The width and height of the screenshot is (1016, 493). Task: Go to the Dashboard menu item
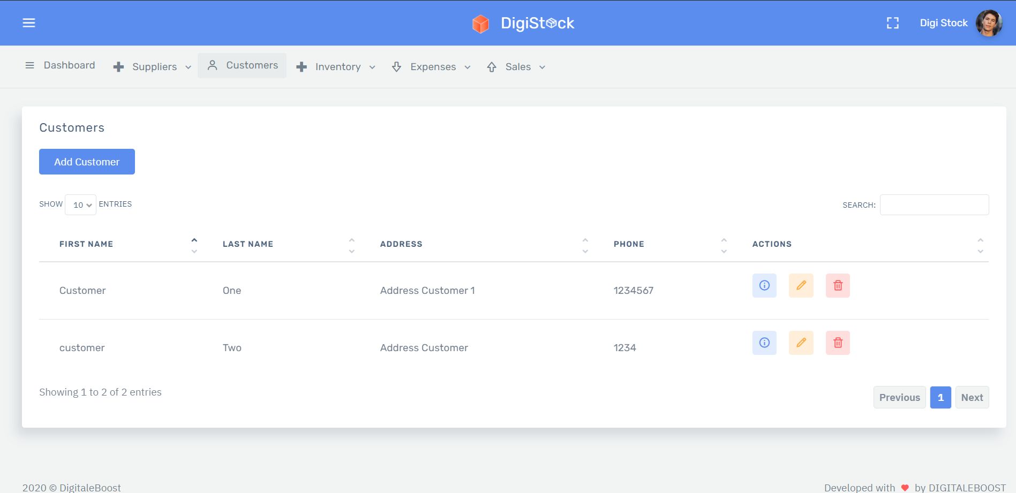(x=60, y=65)
